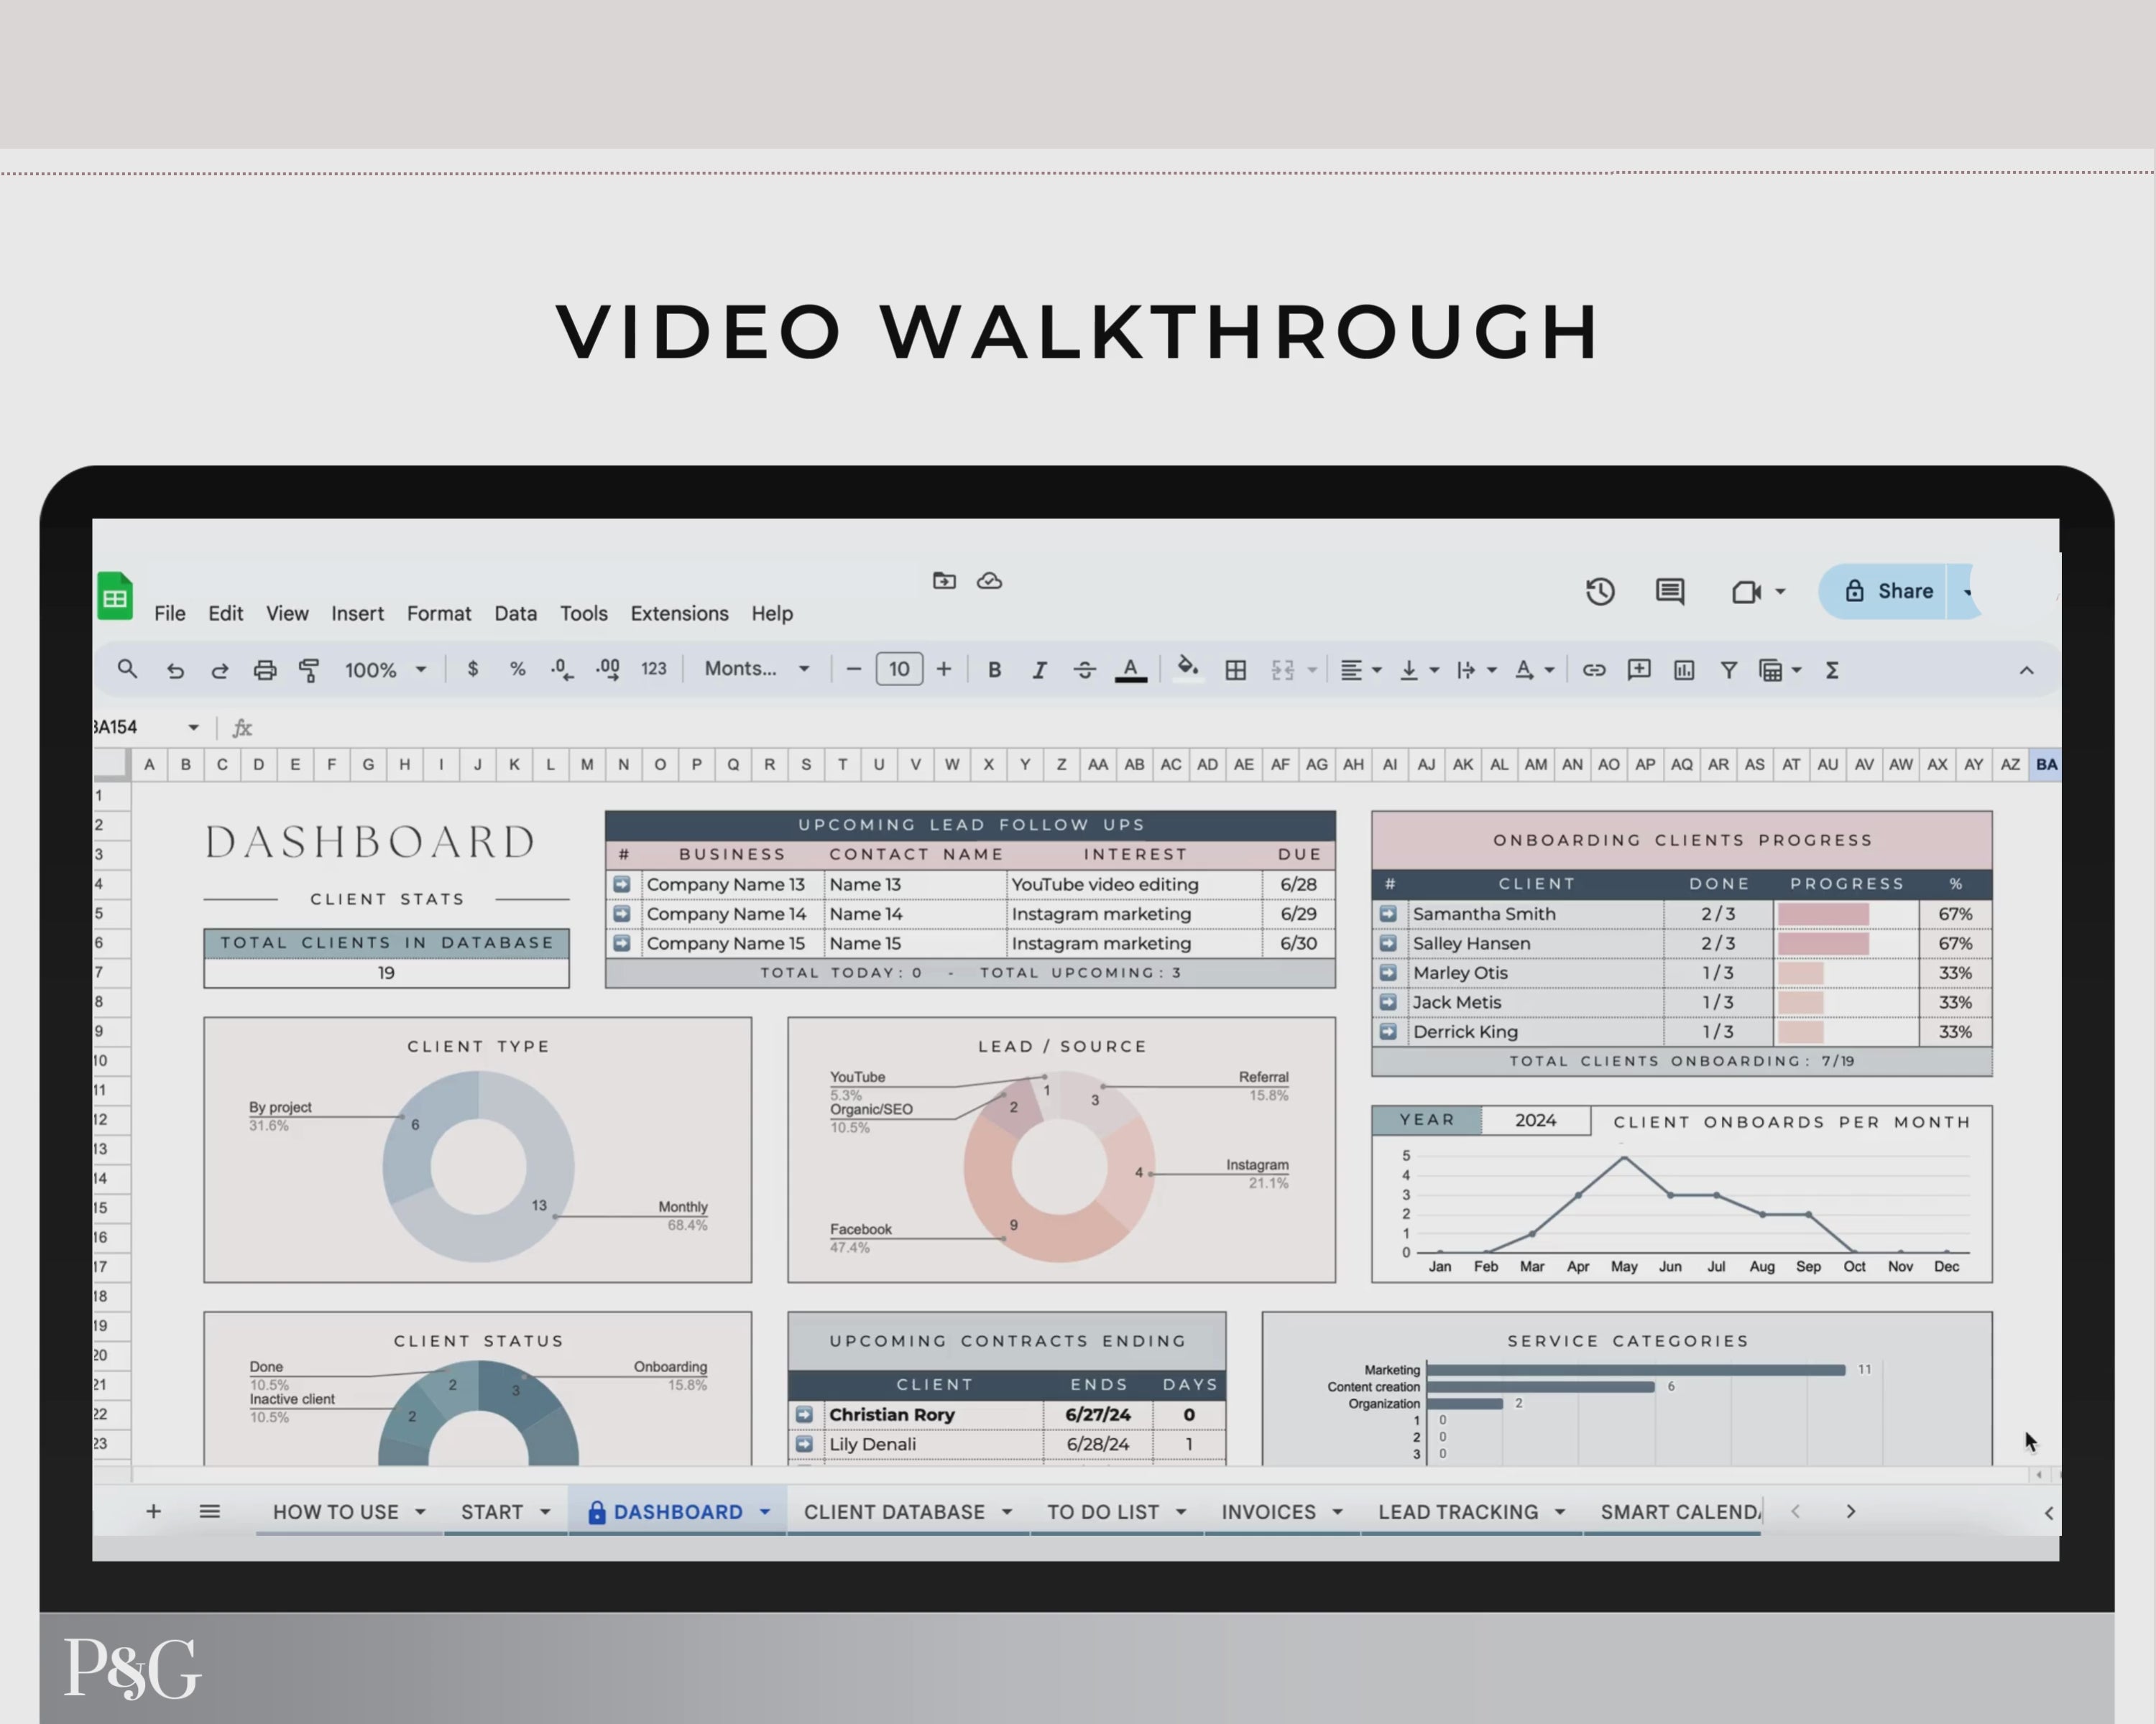Open the name box dropdown arrow
This screenshot has width=2156, height=1724.
tap(193, 728)
